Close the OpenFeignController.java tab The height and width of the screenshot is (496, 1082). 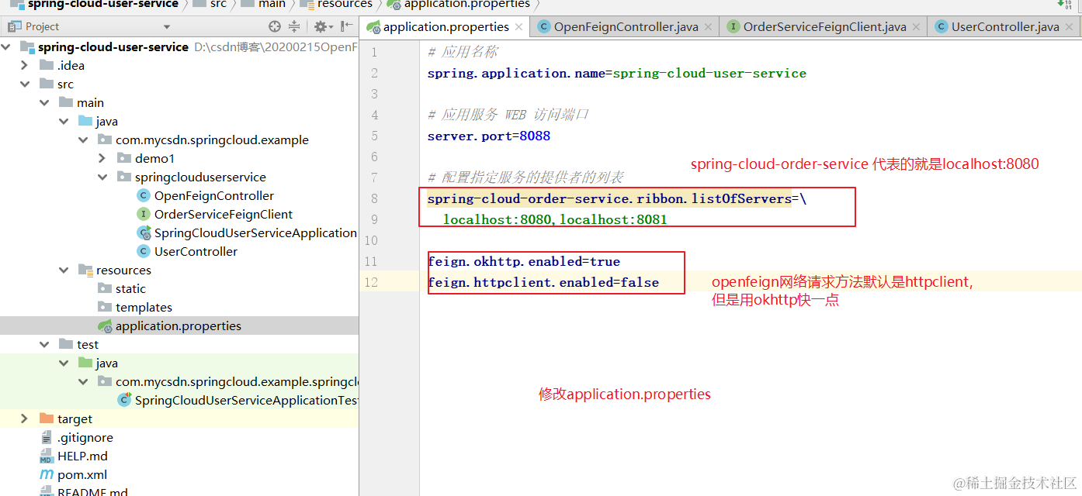[x=709, y=27]
